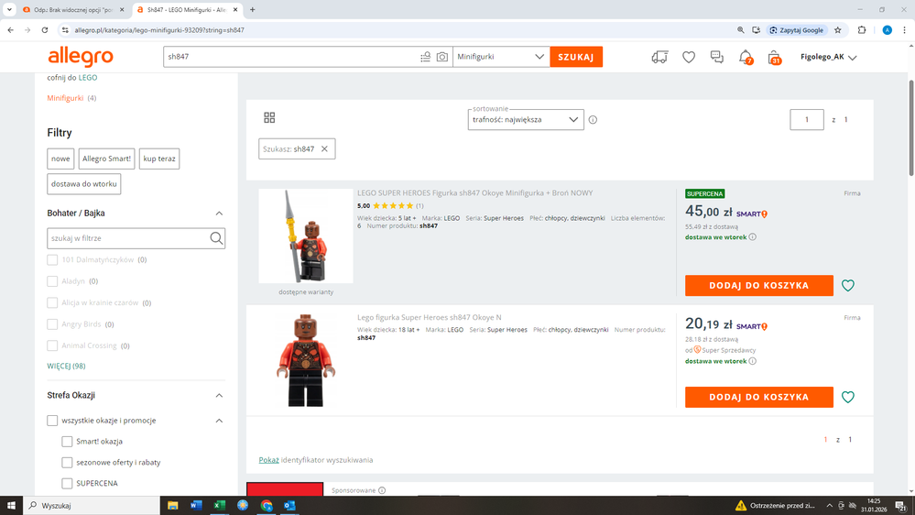Open the Allegro logo homepage
This screenshot has width=915, height=515.
pyautogui.click(x=81, y=57)
